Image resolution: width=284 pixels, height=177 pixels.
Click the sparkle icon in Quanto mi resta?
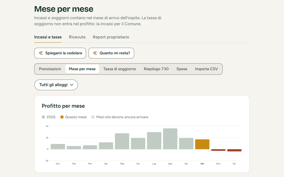point(95,53)
